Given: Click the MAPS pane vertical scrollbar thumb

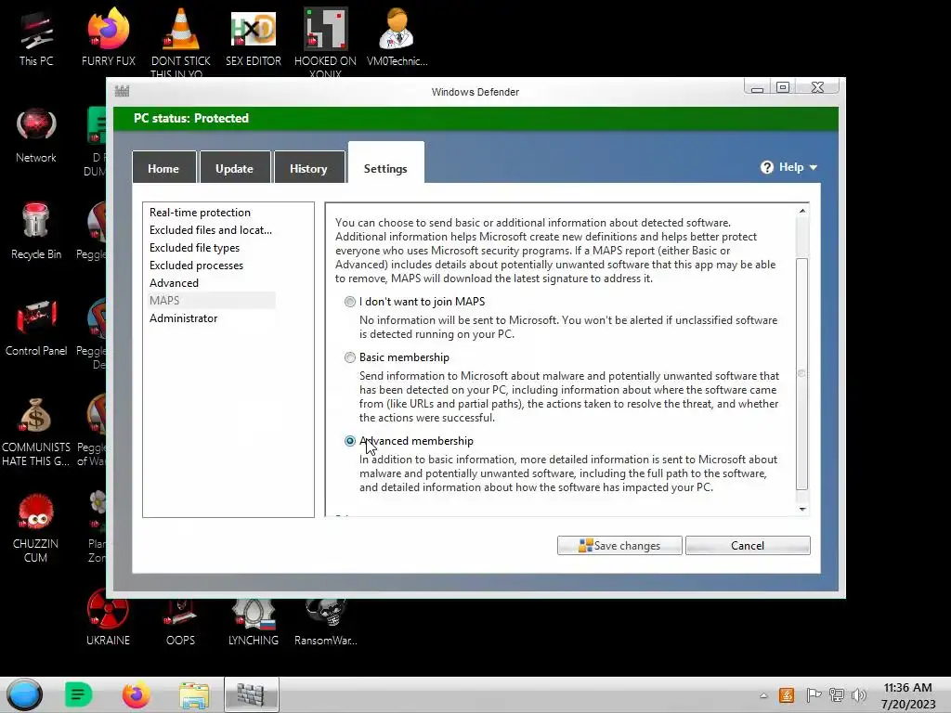Looking at the screenshot, I should (801, 373).
